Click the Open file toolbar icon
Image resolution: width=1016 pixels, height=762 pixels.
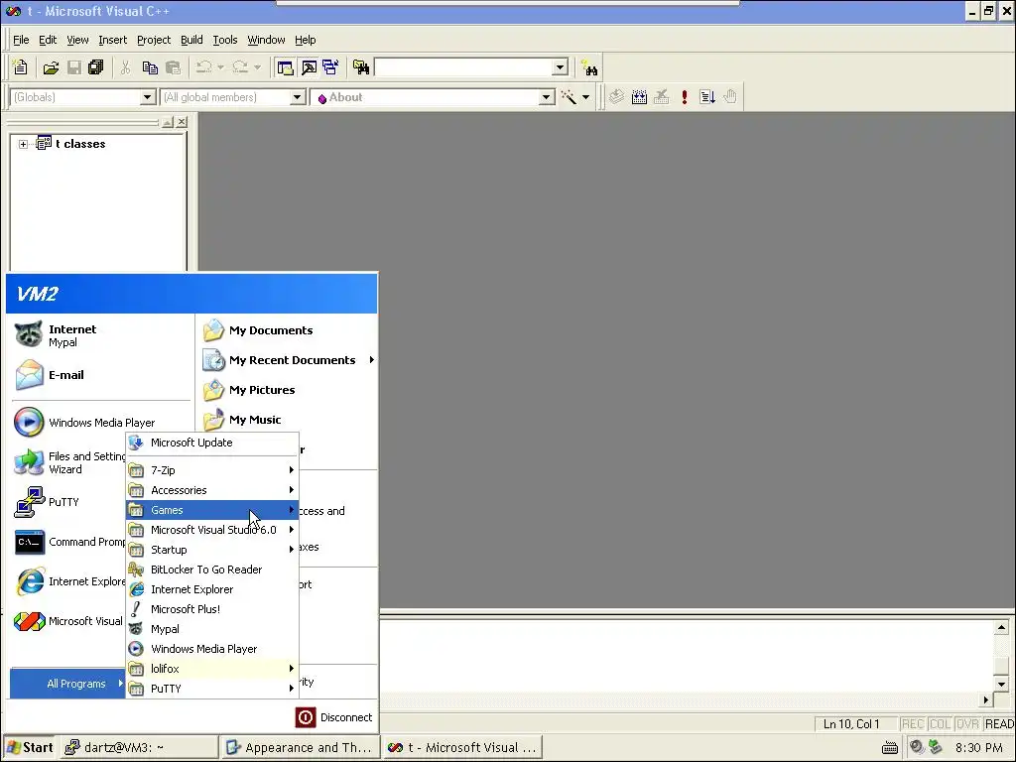52,67
